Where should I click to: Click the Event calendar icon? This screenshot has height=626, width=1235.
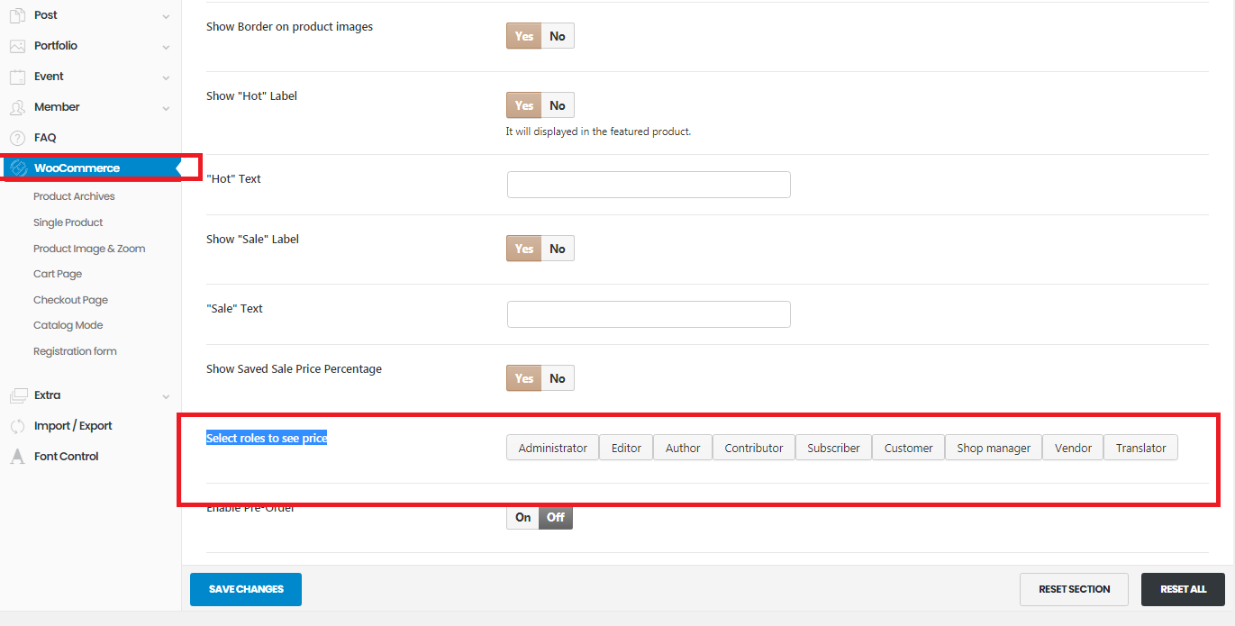tap(17, 77)
